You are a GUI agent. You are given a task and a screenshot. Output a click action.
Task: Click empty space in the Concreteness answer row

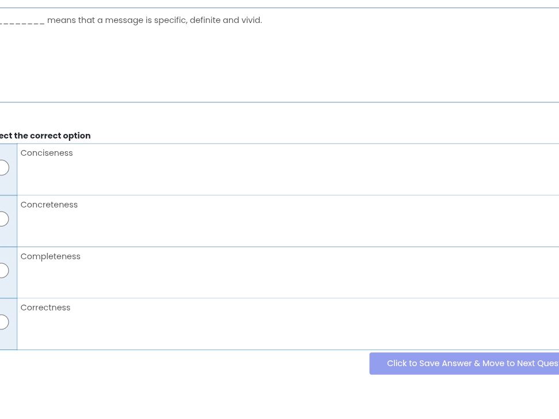(x=288, y=224)
